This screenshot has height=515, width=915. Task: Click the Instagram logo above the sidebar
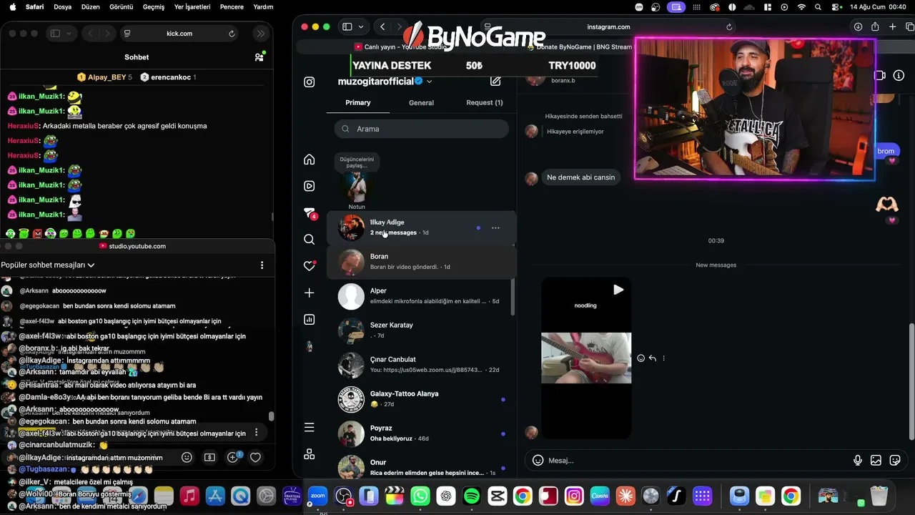pos(309,82)
